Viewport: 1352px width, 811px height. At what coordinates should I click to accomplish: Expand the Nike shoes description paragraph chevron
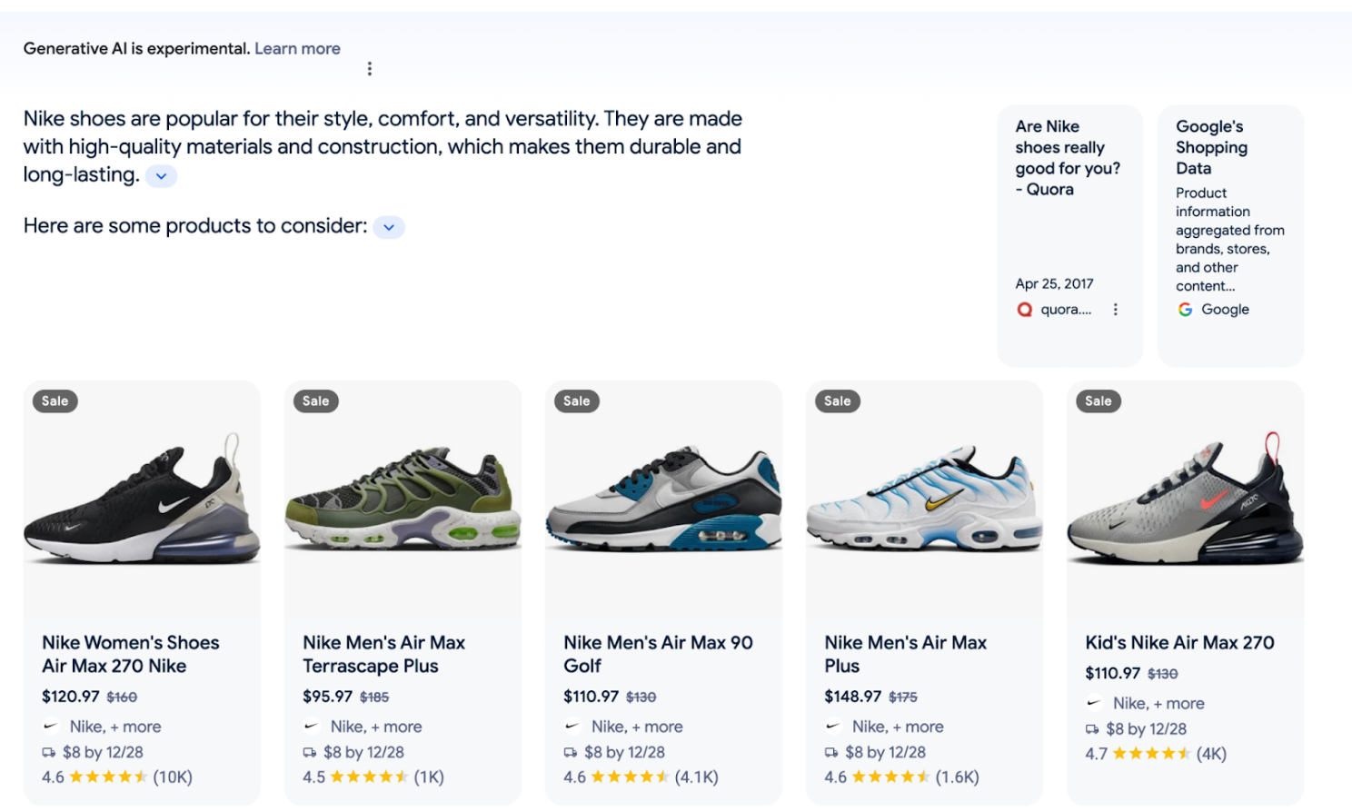pyautogui.click(x=161, y=176)
